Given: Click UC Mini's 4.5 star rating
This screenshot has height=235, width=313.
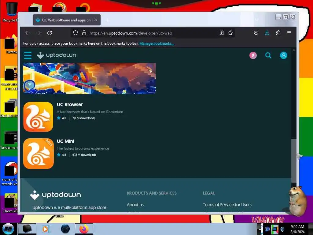Looking at the screenshot, I should click(61, 155).
